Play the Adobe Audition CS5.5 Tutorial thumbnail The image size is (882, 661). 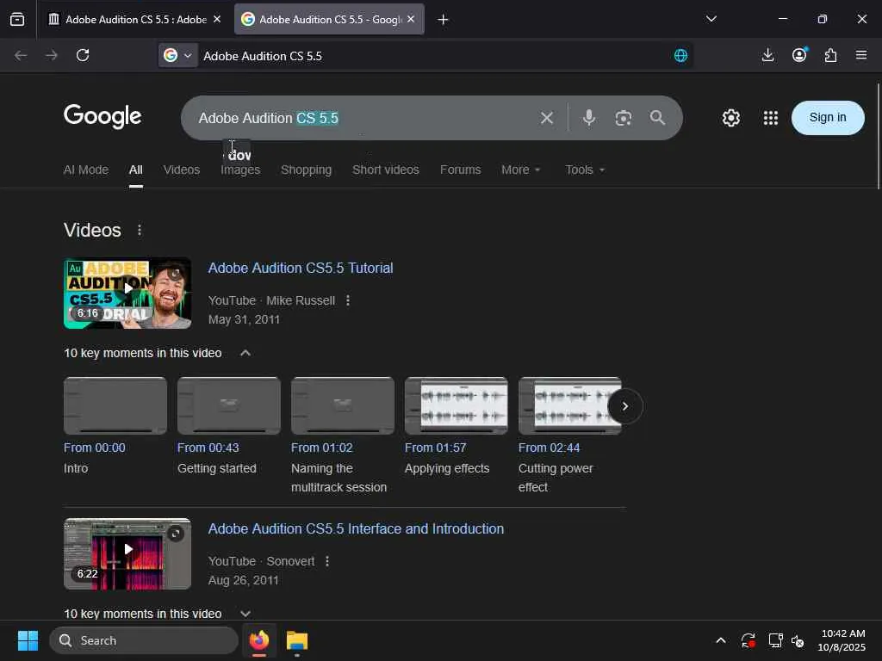(127, 293)
